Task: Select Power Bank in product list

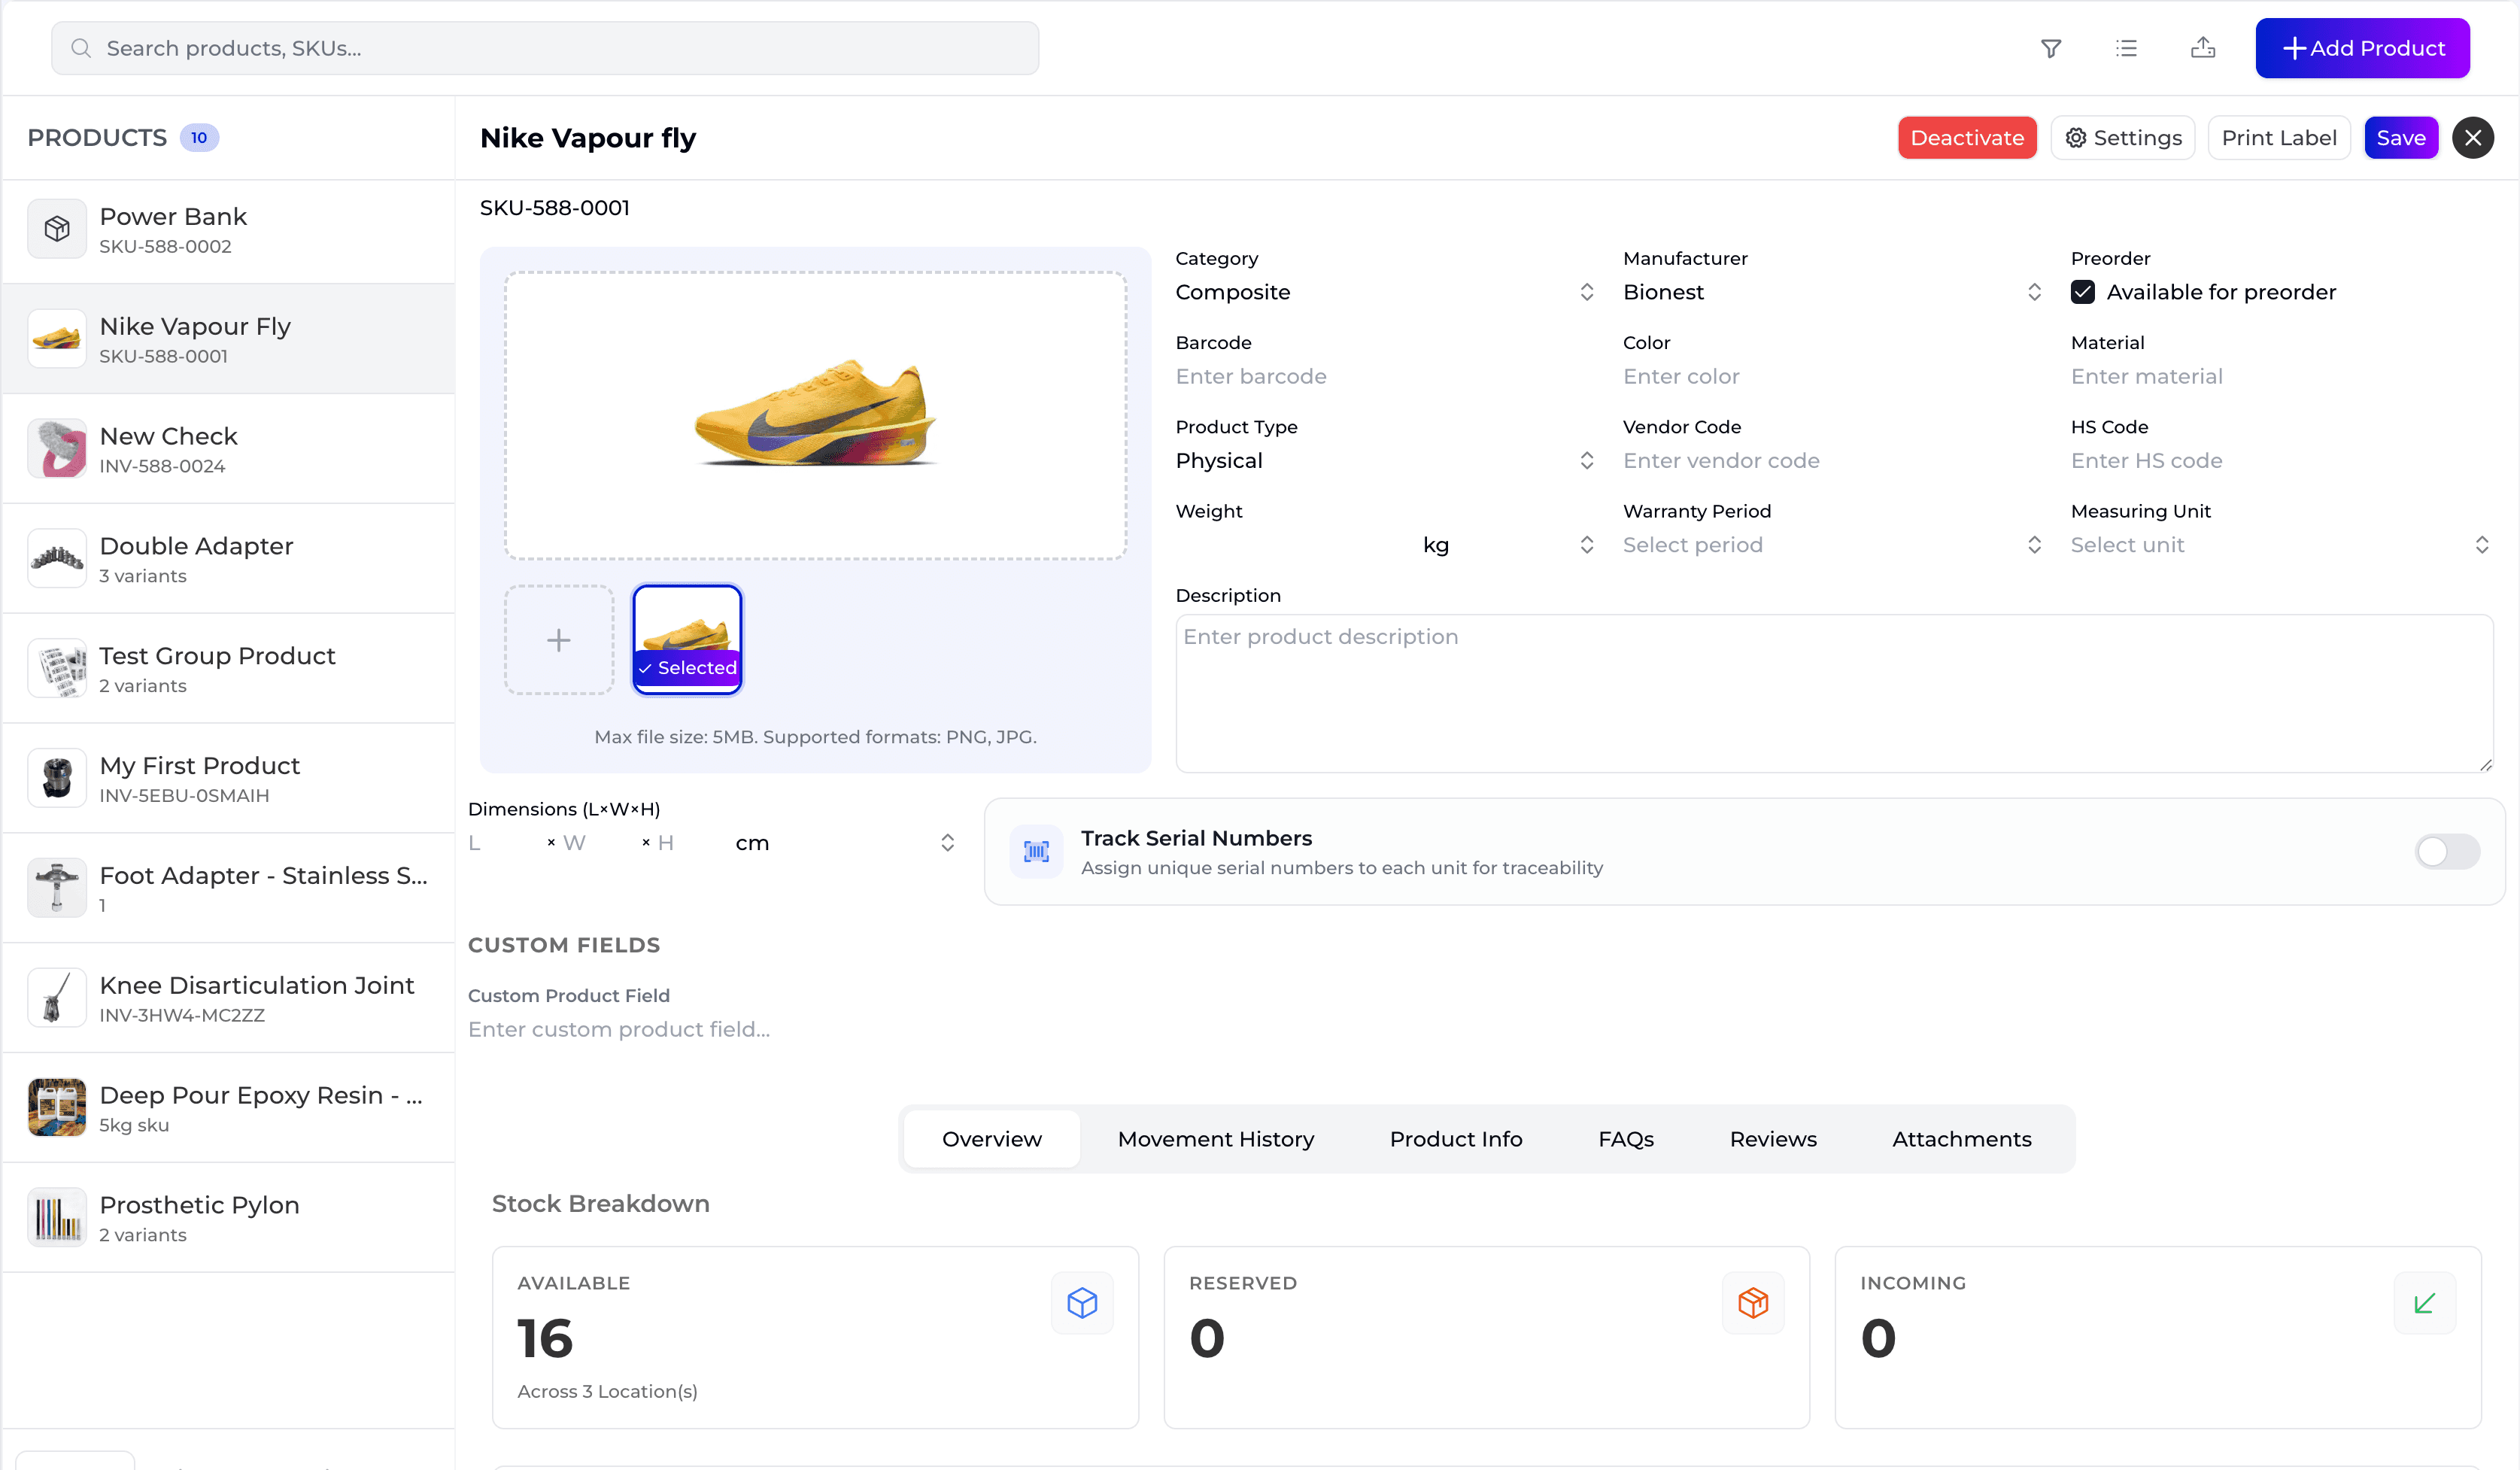Action: tap(229, 230)
